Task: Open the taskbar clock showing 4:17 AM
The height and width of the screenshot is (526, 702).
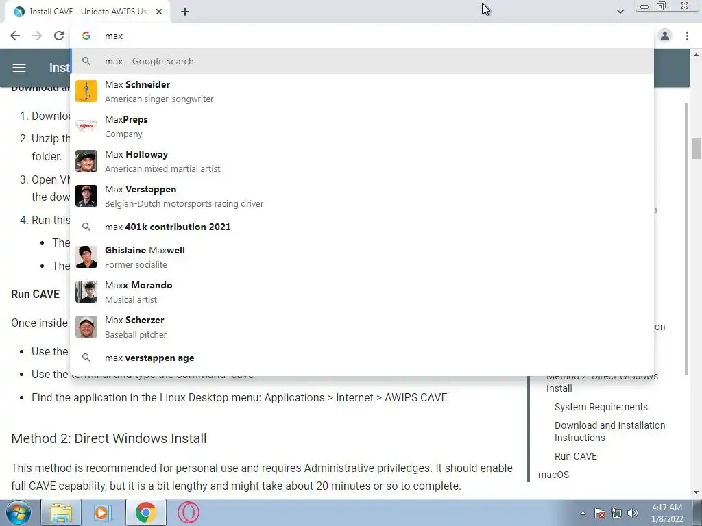Action: pos(667,513)
